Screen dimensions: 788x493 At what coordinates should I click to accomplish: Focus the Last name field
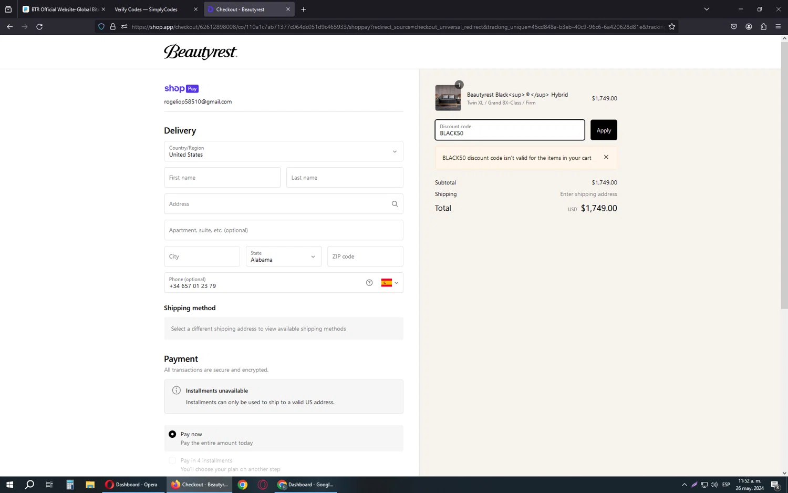tap(345, 178)
